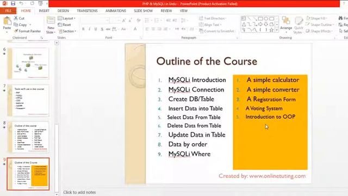Viewport: 348px width, 196px height.
Task: Clear all formatting eraser icon
Action: coord(139,21)
